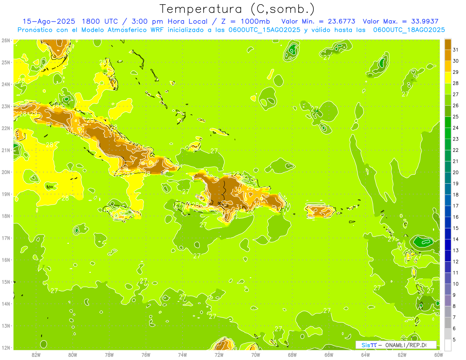Click color bar swatch between 28 and 29
Image resolution: width=466 pixels, height=360 pixels.
point(448,78)
